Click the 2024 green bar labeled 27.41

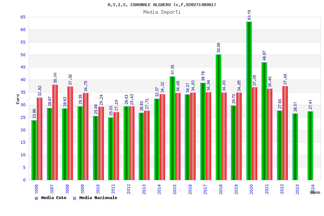click(x=310, y=146)
